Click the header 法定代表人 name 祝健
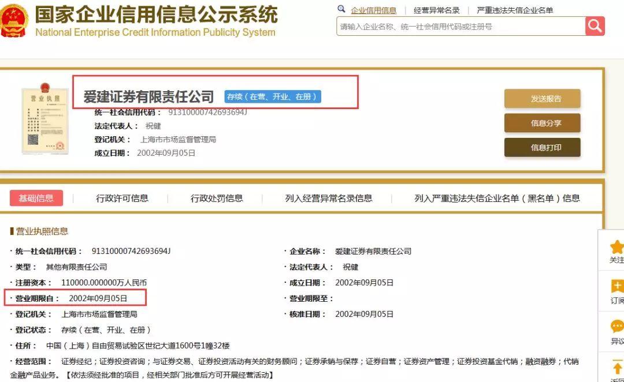The image size is (624, 382). click(153, 126)
